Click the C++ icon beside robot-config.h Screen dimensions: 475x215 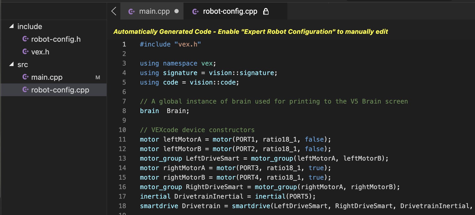tap(25, 39)
